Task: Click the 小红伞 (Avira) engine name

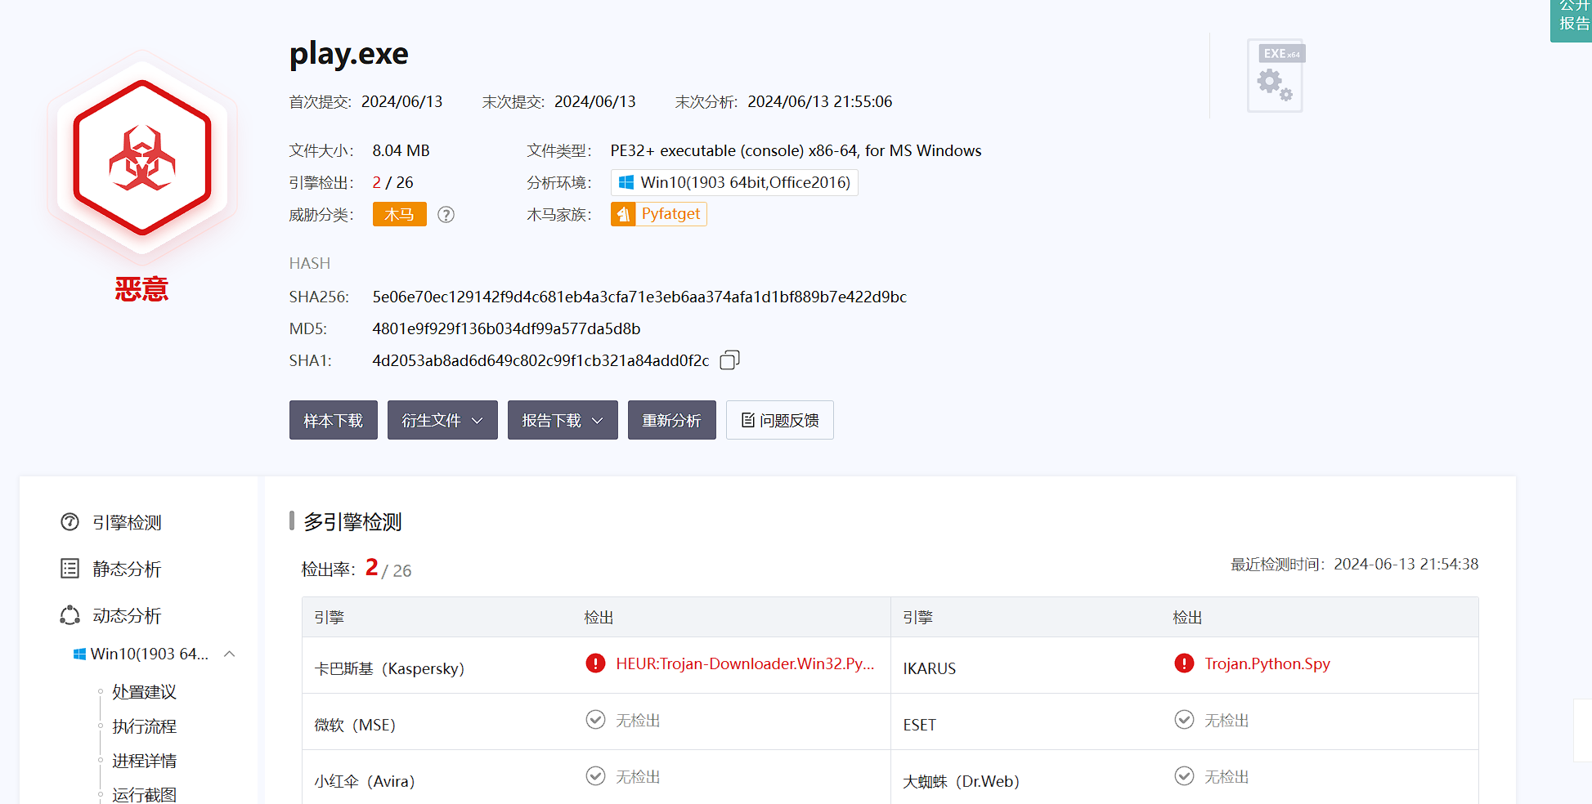Action: coord(365,781)
